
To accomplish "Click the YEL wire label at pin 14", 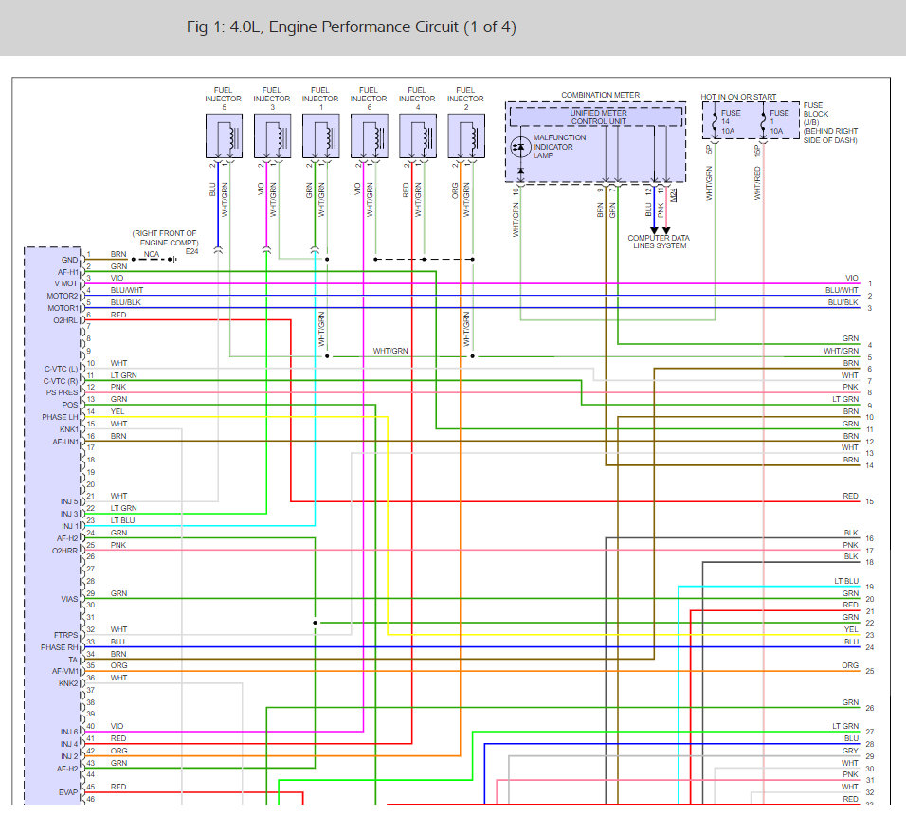I will (118, 411).
